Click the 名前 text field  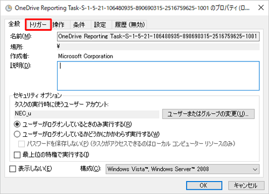tap(158, 37)
